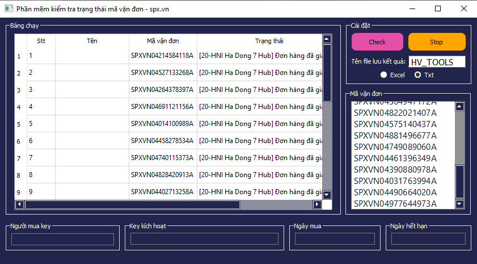Click the HV_TOOLS file name field
Screen dimensions: 477x264
click(437, 62)
